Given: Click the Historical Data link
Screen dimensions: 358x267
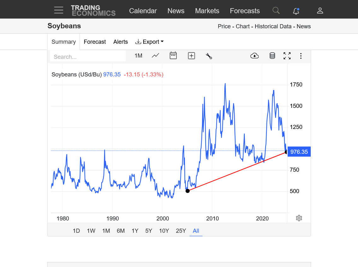Looking at the screenshot, I should pyautogui.click(x=273, y=26).
